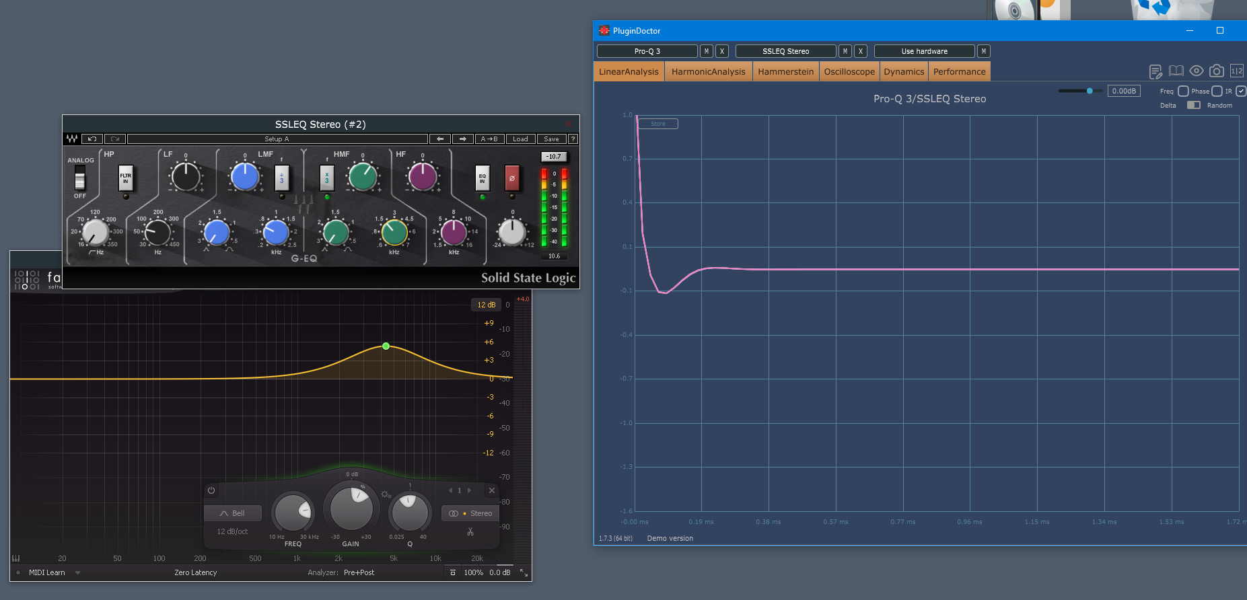Click the Load button in SSLEQ
The image size is (1247, 600).
point(521,139)
